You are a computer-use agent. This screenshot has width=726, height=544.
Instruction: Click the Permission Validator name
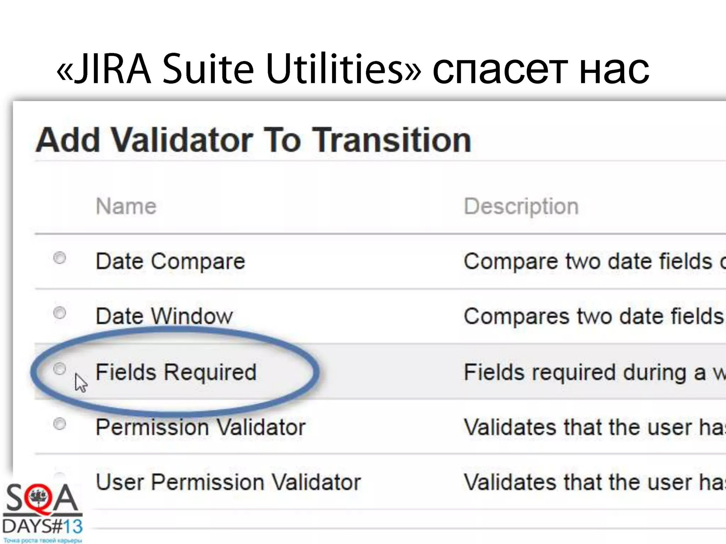point(200,427)
